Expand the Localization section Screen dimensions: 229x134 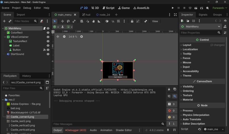(202, 49)
